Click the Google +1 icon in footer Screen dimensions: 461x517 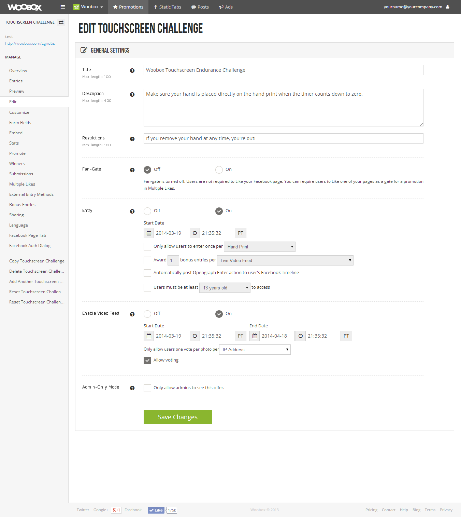(116, 510)
